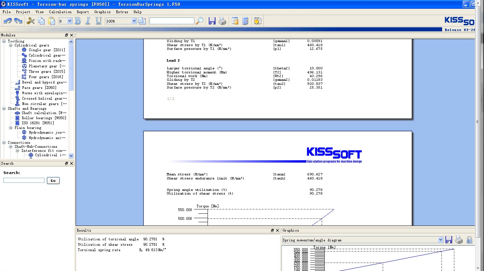
Task: Click the calculator icon in toolbar
Action: coord(245,21)
